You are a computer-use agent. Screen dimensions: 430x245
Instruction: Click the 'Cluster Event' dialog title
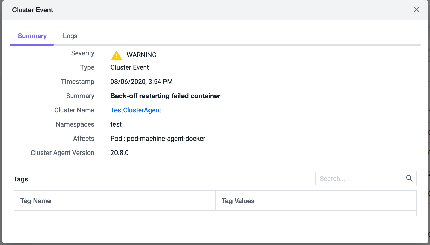tap(32, 10)
